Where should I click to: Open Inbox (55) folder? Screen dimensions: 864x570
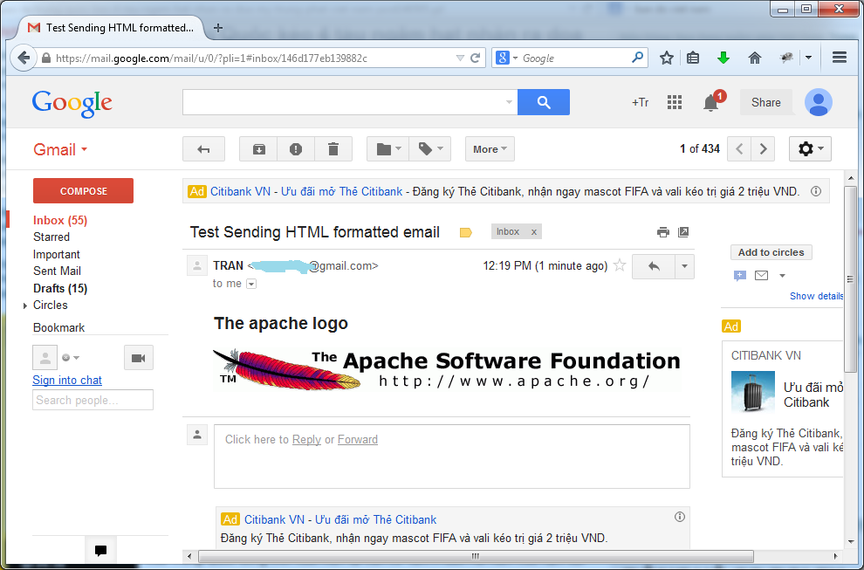pyautogui.click(x=60, y=220)
